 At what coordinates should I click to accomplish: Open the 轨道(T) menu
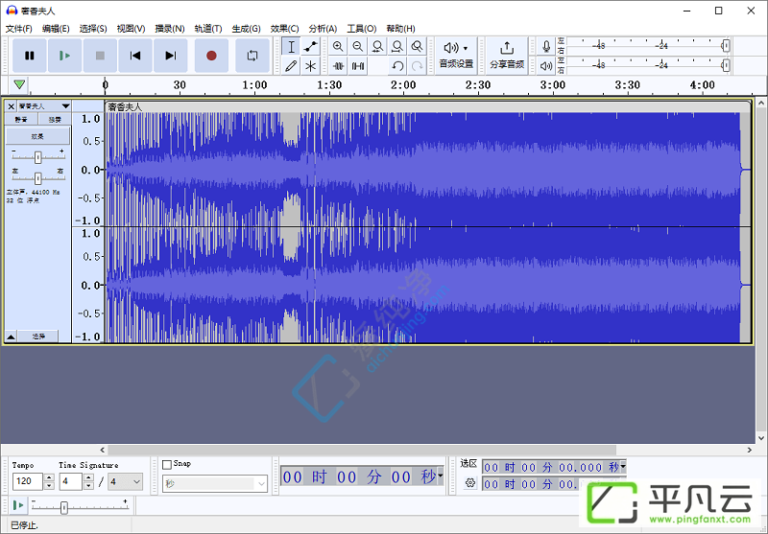pos(208,29)
